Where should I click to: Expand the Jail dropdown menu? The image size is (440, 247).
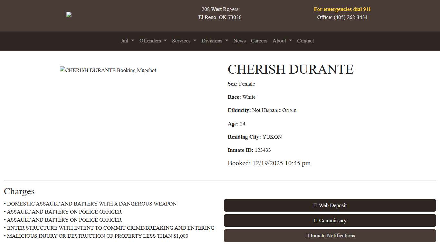[x=127, y=41]
